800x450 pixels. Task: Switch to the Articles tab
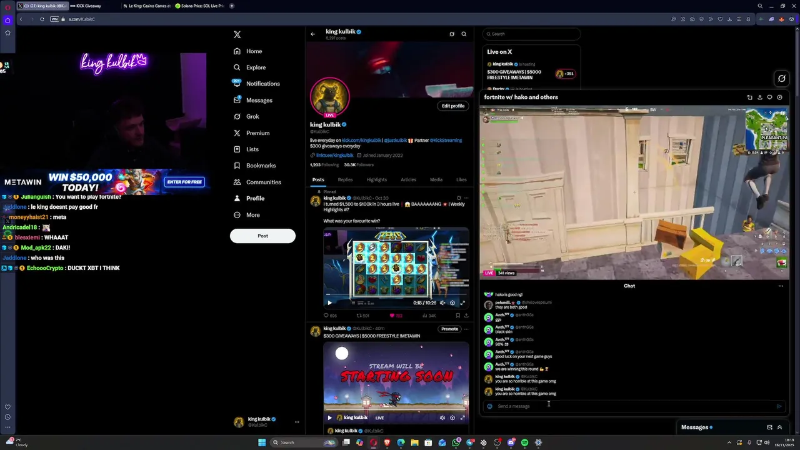[408, 180]
